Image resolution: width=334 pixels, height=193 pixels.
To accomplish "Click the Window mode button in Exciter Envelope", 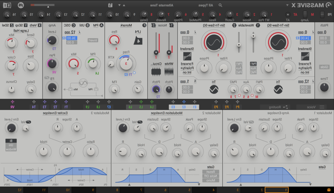I will click(11, 149).
